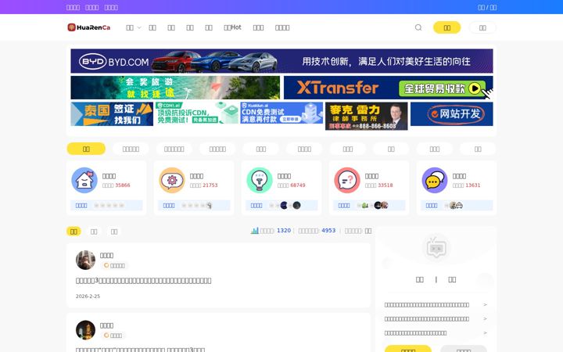The image size is (563, 352).
Task: Open the night-tower author avatar on the second post
Action: (85, 330)
